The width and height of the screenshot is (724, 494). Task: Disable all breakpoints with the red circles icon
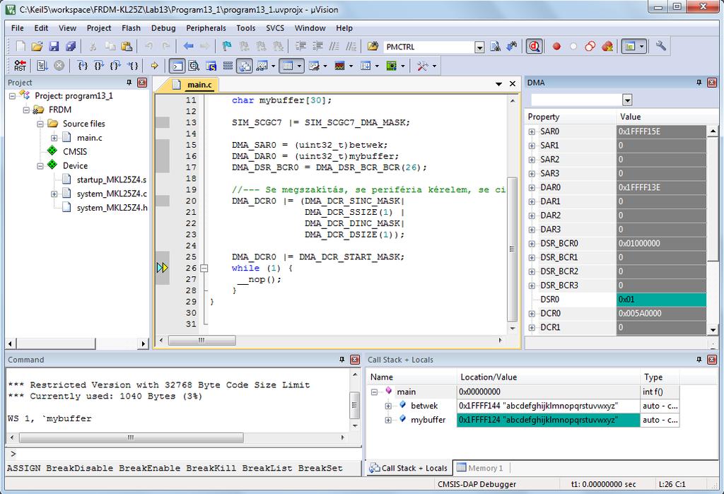click(590, 46)
